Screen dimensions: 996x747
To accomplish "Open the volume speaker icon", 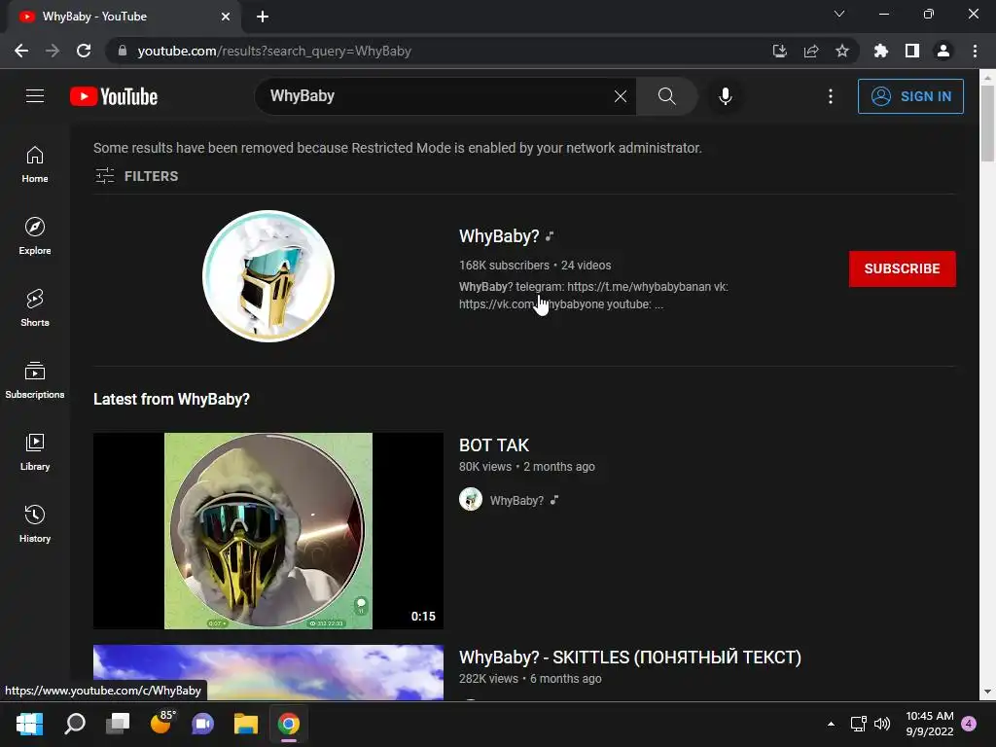I will click(x=882, y=724).
